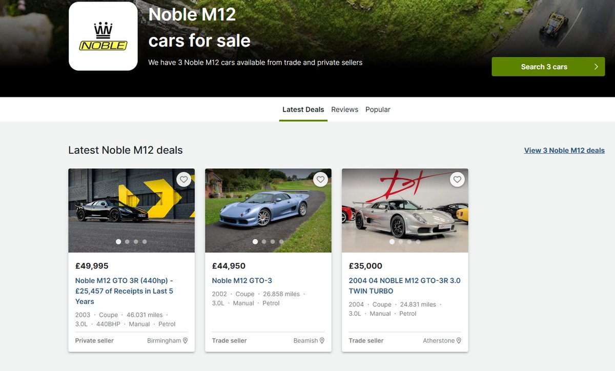The image size is (615, 371).
Task: Click Trade seller label on Atherstone card
Action: (x=366, y=341)
